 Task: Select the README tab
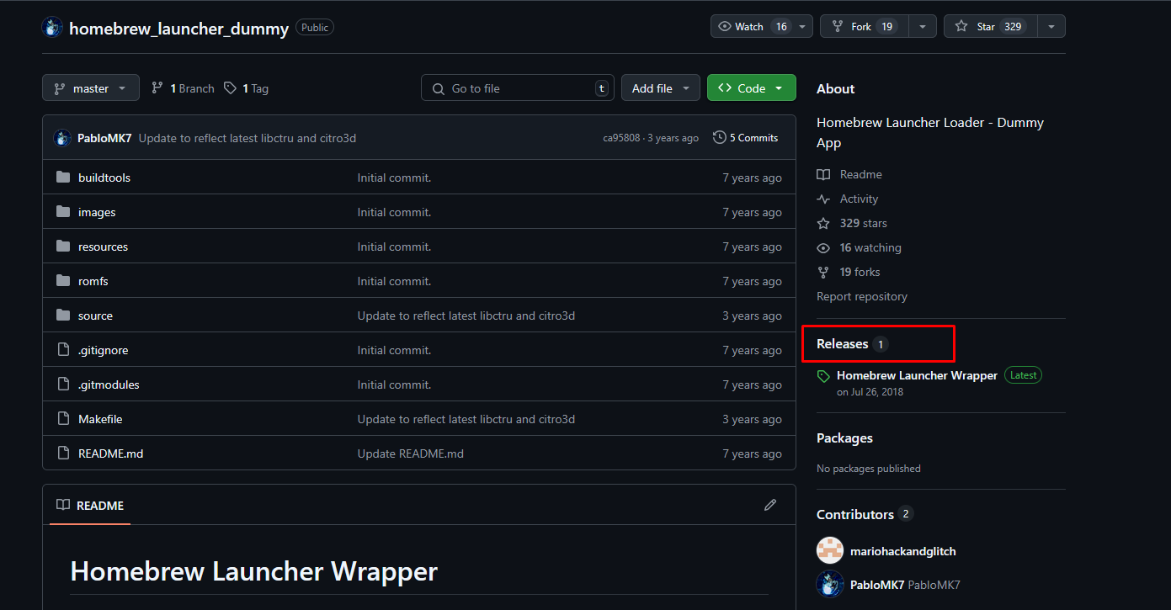pos(90,505)
